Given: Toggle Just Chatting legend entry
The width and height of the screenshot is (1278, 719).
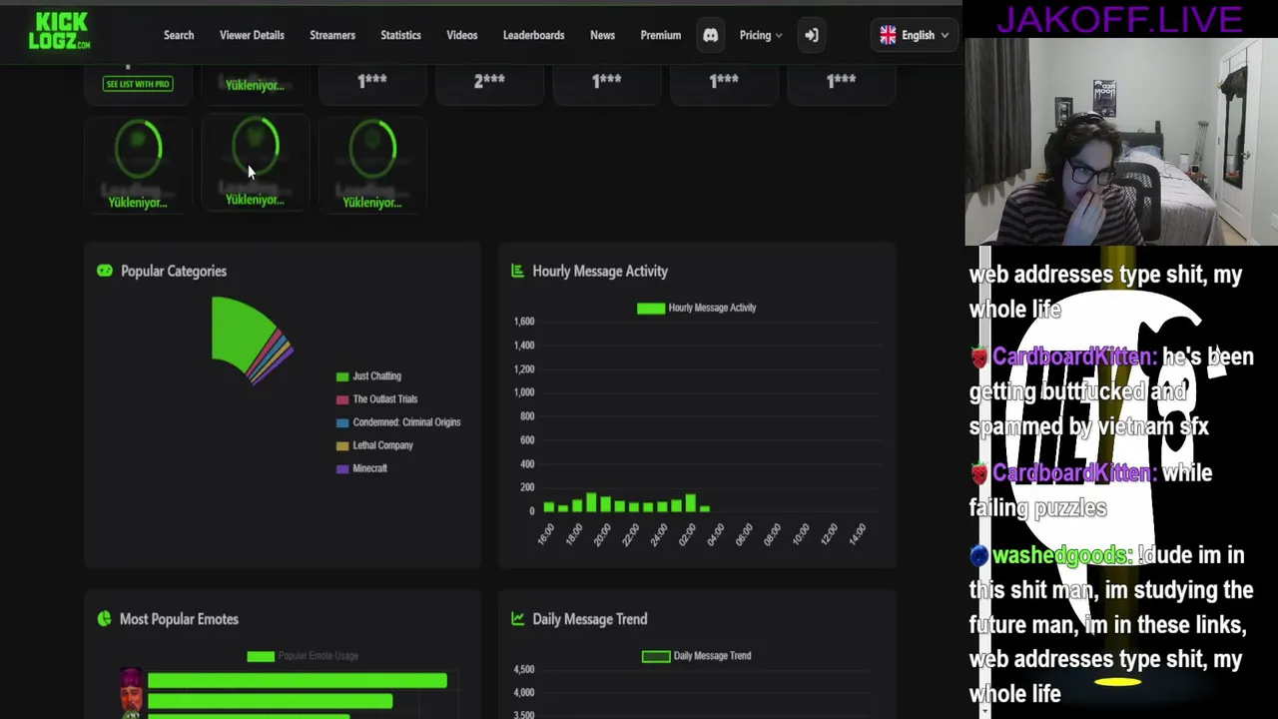Looking at the screenshot, I should 368,376.
